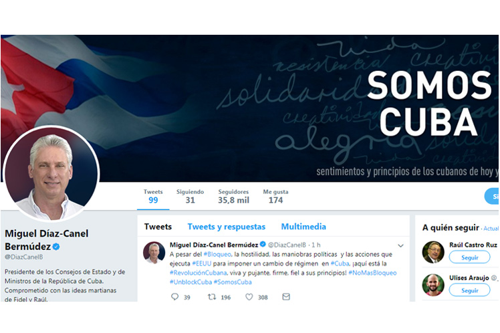Open the Me gusta 174 list
Screen dimensions: 500x333
(275, 197)
